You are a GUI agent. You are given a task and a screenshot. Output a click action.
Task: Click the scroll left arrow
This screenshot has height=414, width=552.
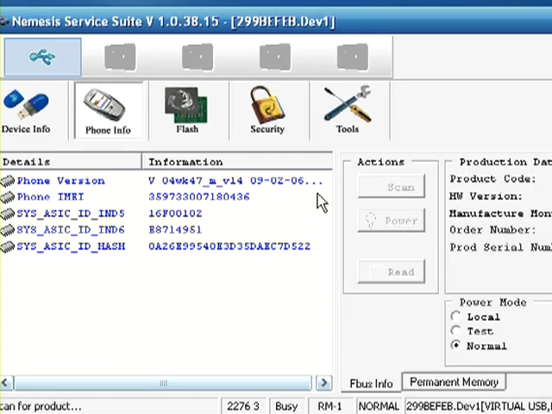pos(7,383)
